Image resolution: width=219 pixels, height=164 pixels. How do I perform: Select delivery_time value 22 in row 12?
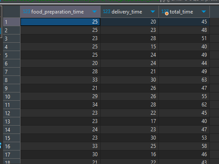[x=129, y=113]
